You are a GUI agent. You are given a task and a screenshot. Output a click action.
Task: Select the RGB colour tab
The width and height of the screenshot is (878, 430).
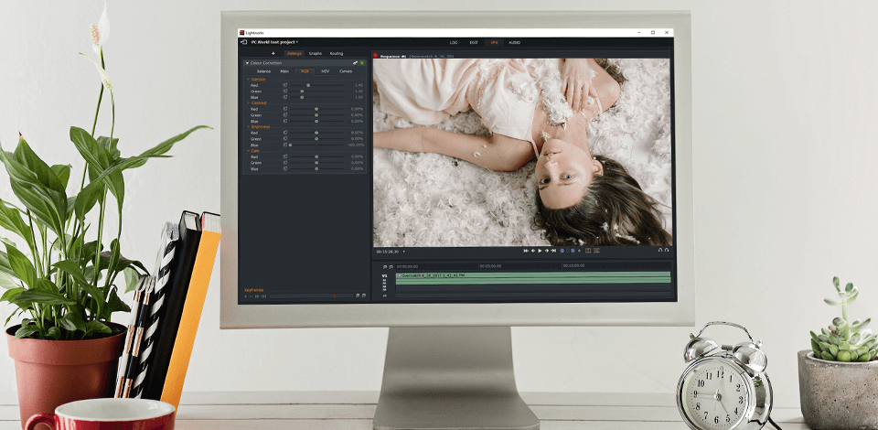click(305, 71)
